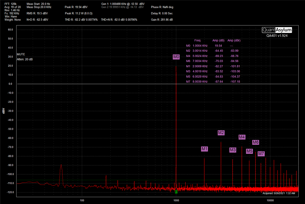Select the M7 marker label on the graph

[x=261, y=154]
